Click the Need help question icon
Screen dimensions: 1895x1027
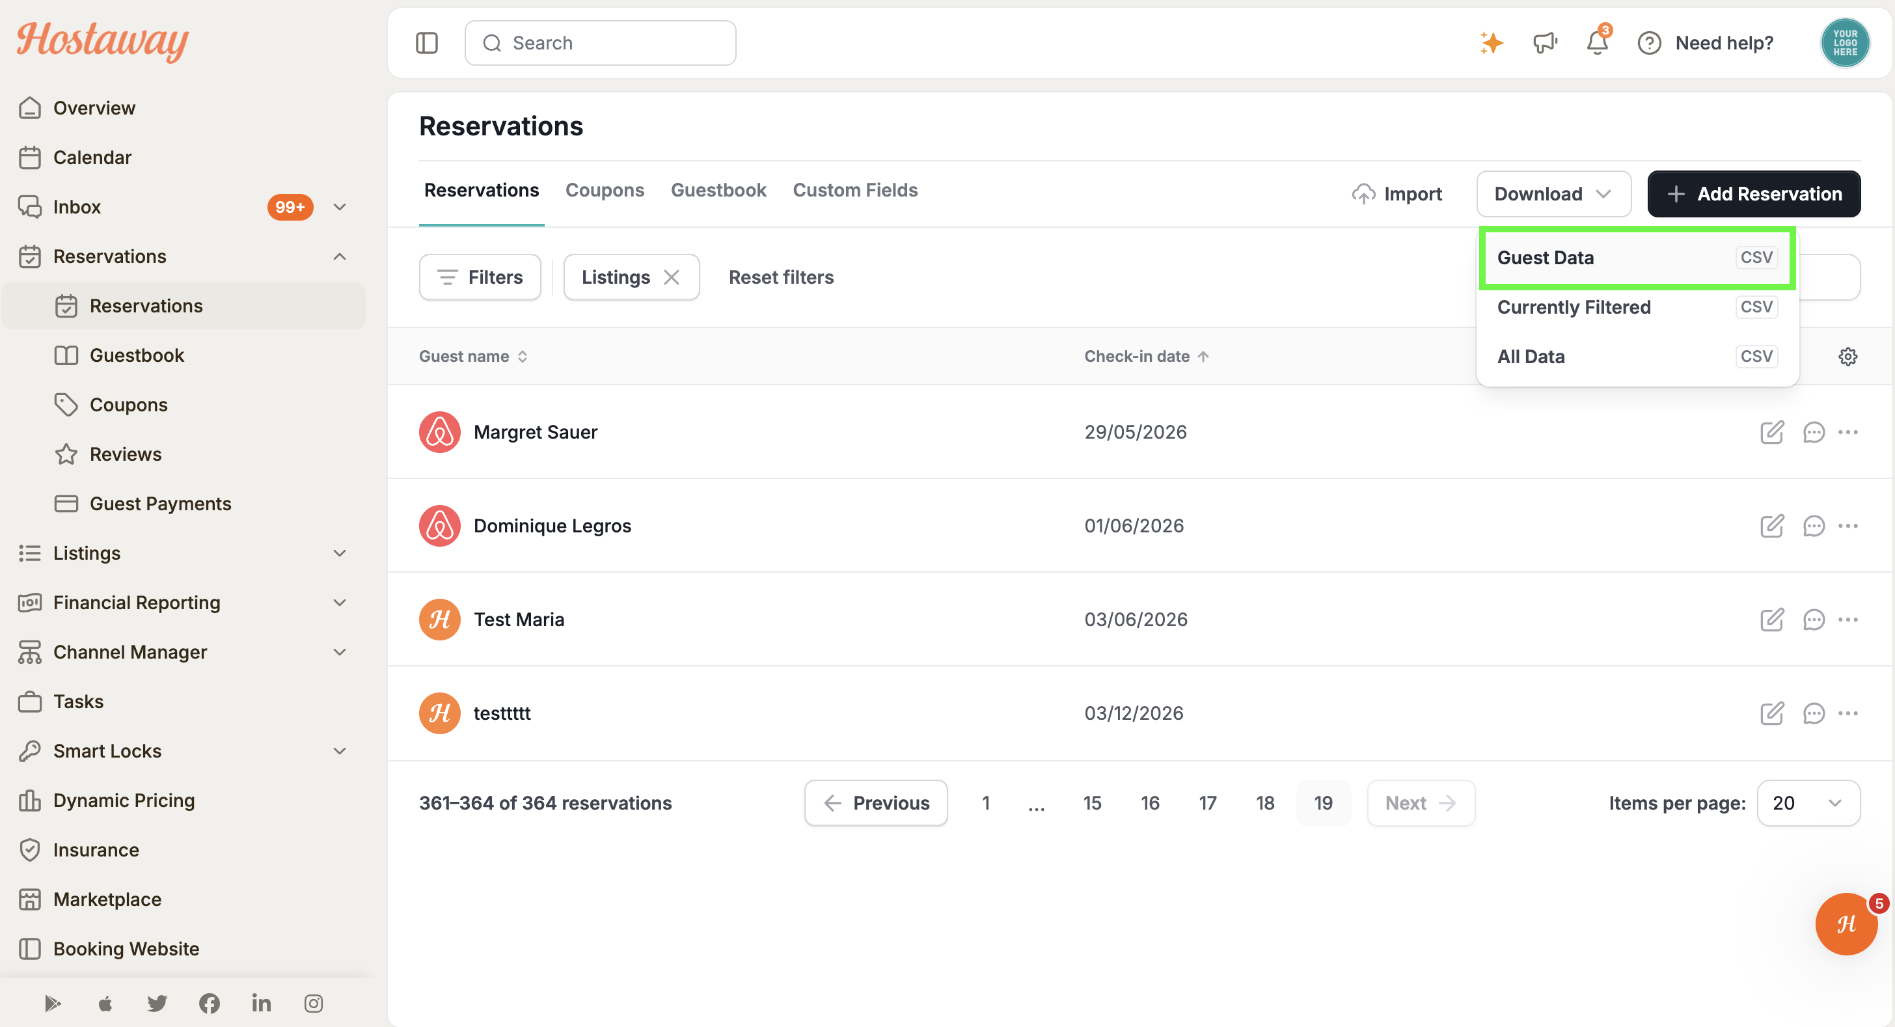(1649, 43)
